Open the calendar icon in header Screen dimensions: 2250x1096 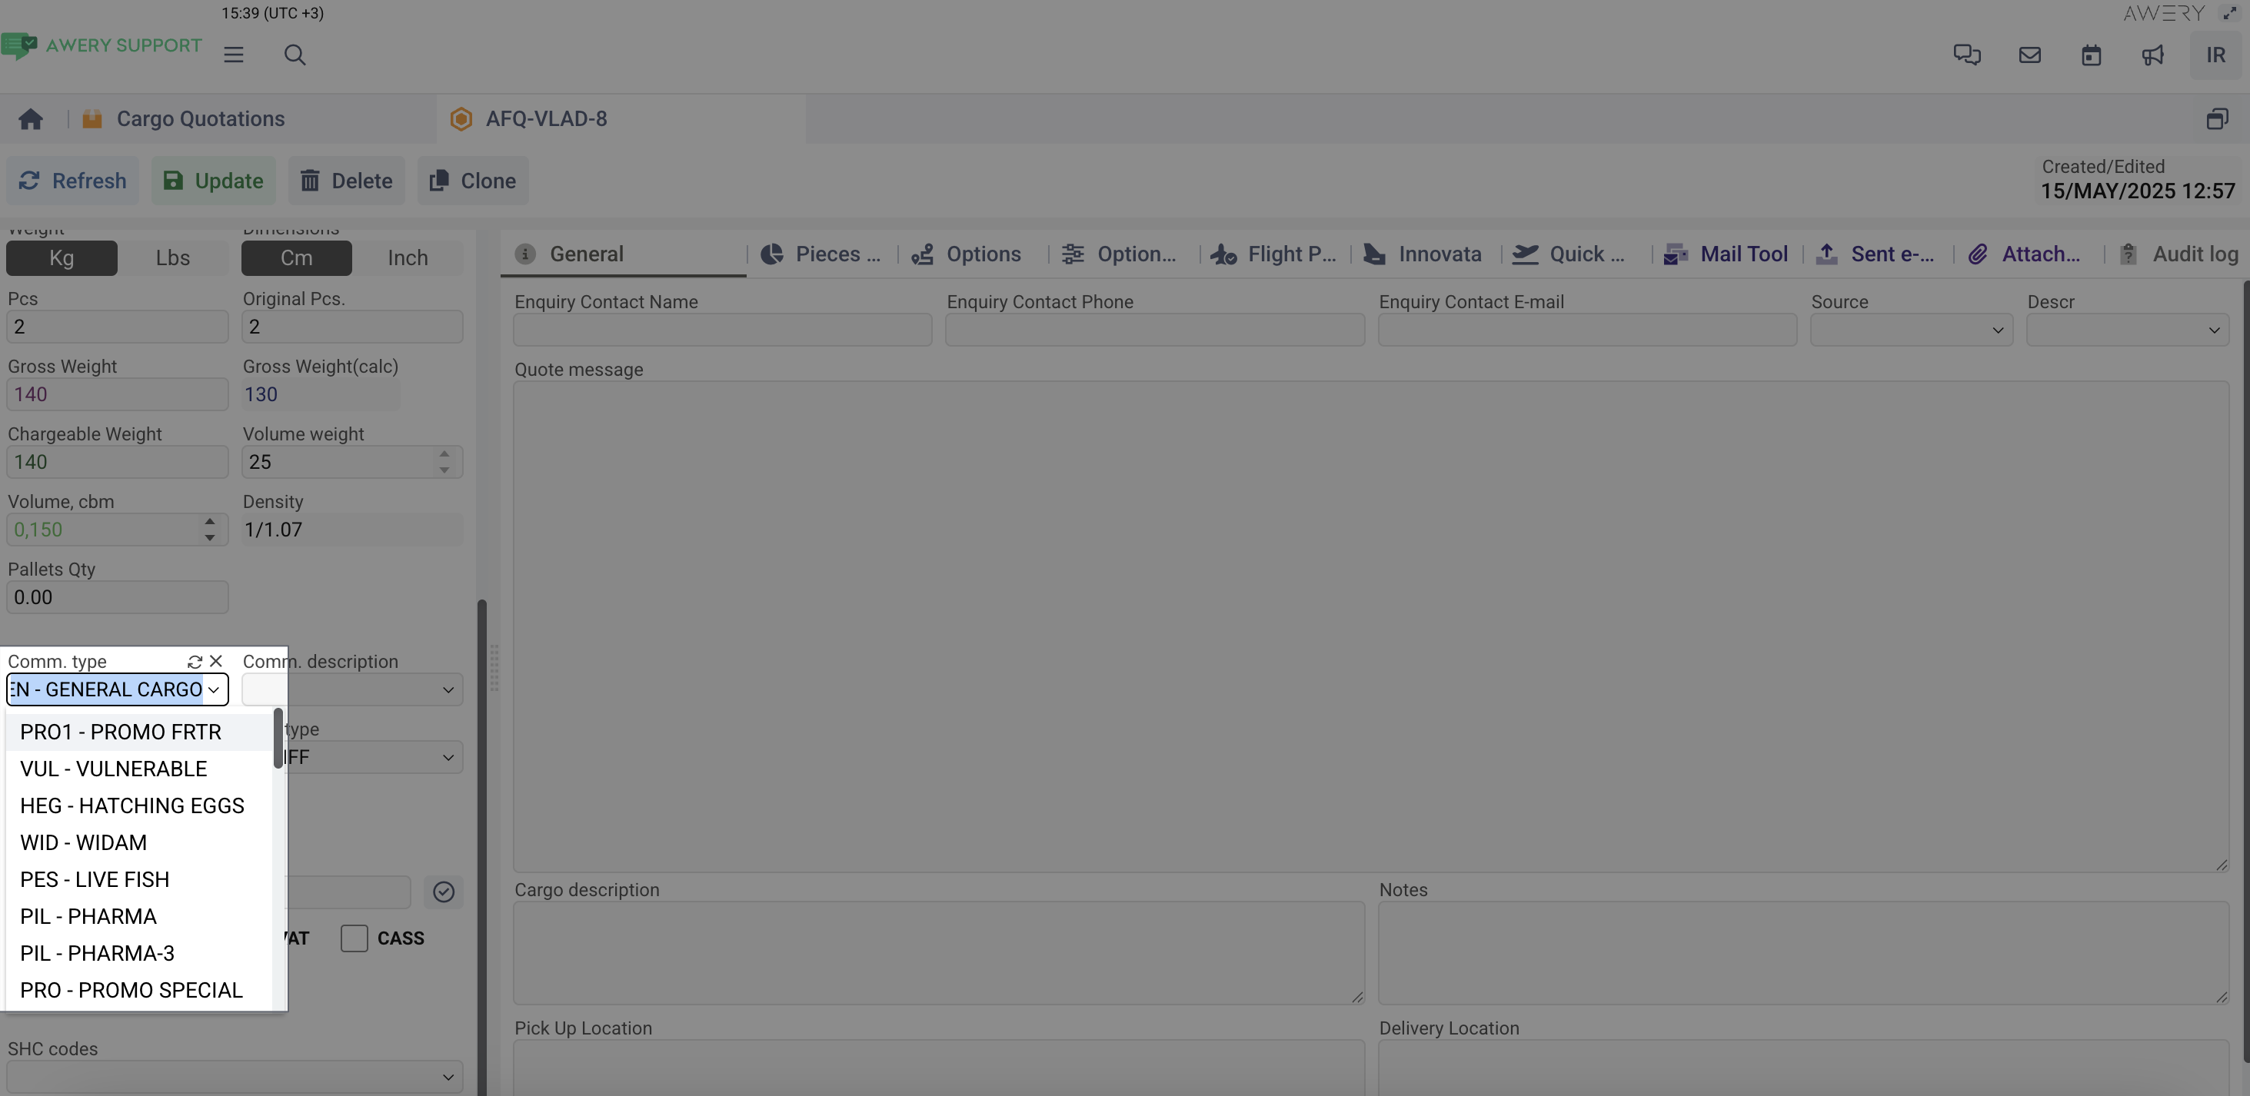point(2090,55)
